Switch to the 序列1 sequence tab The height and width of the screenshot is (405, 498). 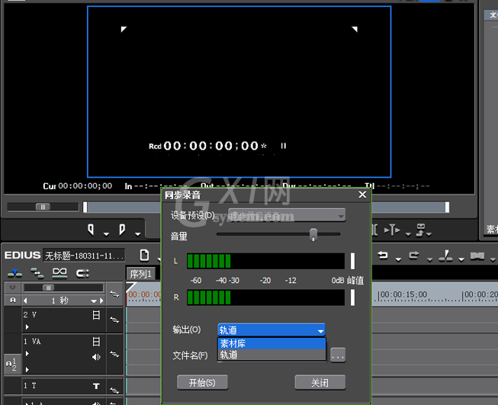141,274
